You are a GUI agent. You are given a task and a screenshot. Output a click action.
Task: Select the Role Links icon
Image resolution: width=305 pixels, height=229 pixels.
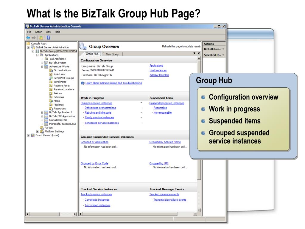[51, 74]
